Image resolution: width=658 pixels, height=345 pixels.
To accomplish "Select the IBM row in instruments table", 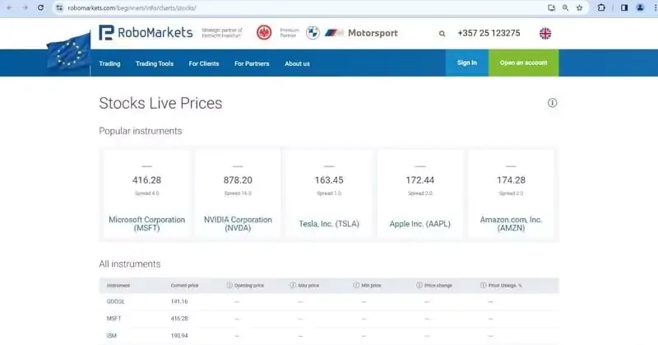I will tap(329, 336).
